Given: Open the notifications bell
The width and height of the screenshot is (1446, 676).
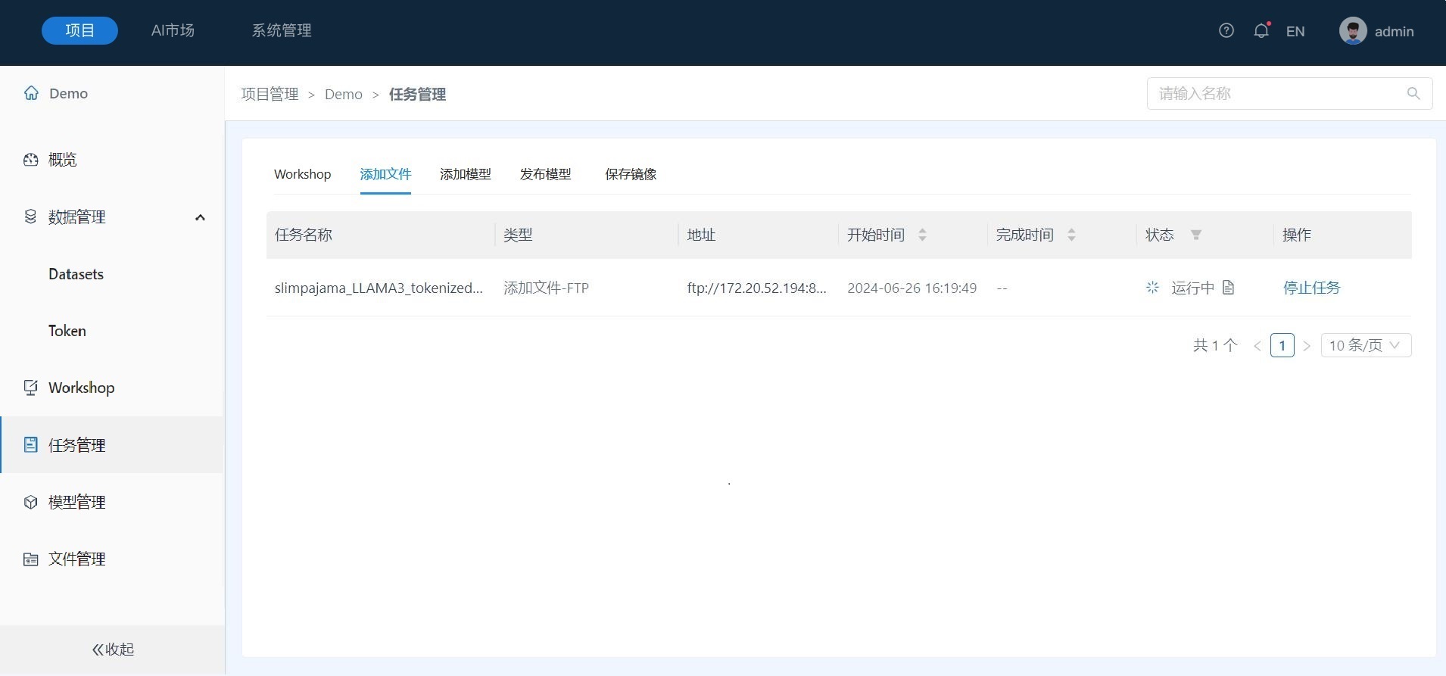Looking at the screenshot, I should click(1261, 31).
